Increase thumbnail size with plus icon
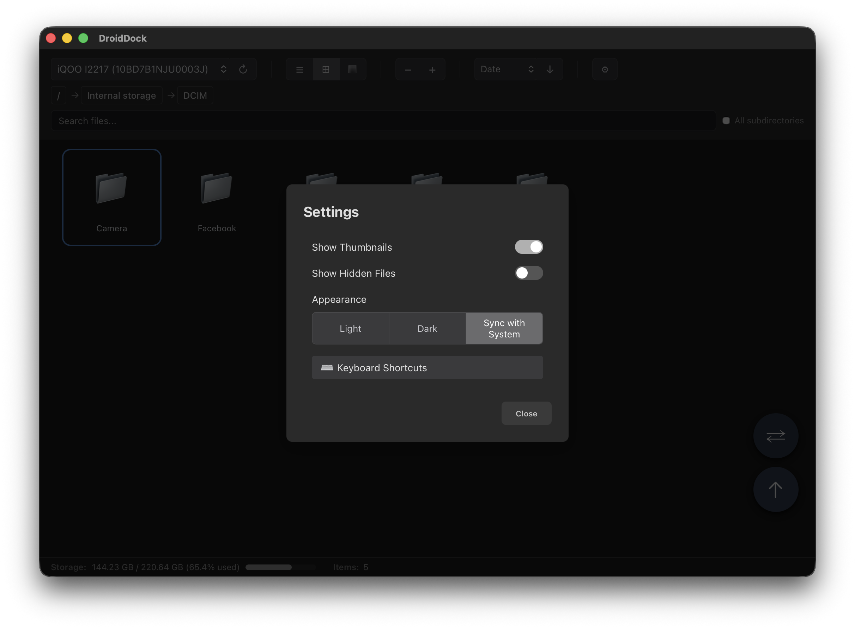 [x=432, y=70]
